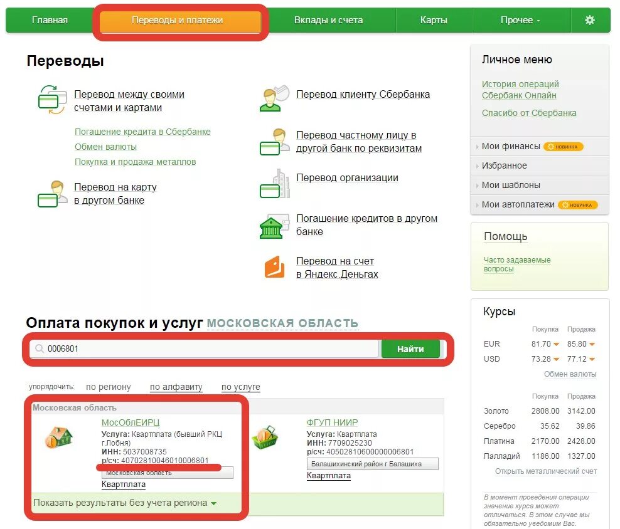Screen dimensions: 620x529
Task: Click the organization transfer building icon
Action: click(x=275, y=184)
